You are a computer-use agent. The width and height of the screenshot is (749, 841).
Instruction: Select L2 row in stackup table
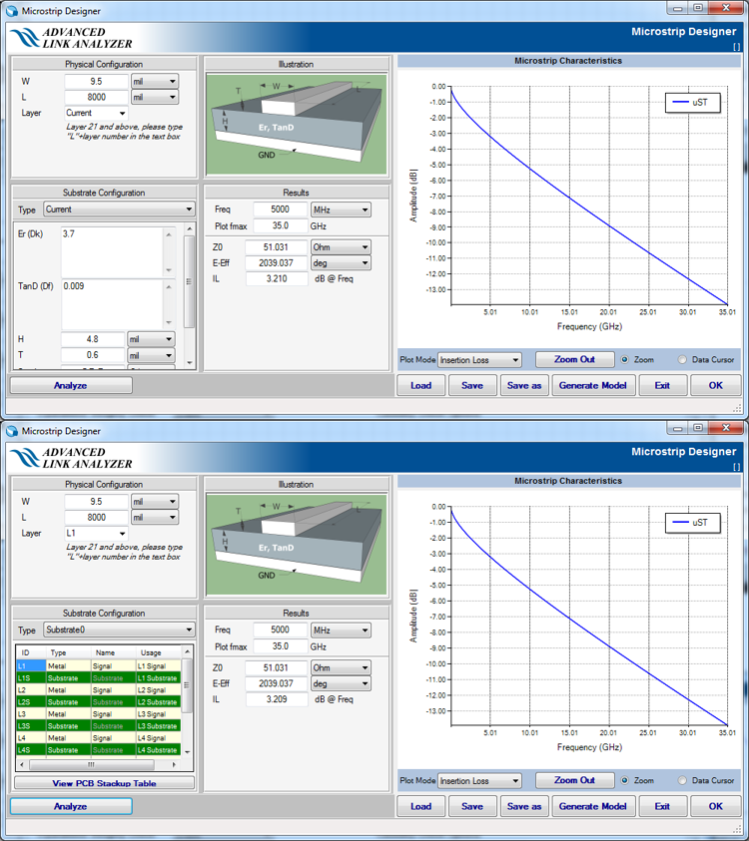coord(99,689)
